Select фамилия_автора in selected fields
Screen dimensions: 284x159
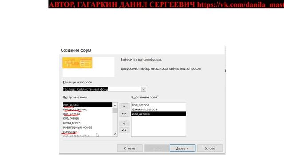[159, 110]
